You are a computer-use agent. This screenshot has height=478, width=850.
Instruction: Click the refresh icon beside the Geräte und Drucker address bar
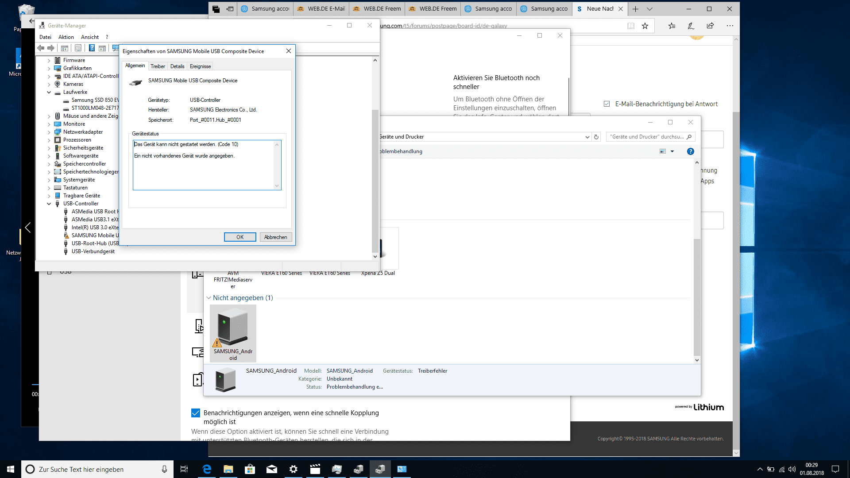coord(596,137)
